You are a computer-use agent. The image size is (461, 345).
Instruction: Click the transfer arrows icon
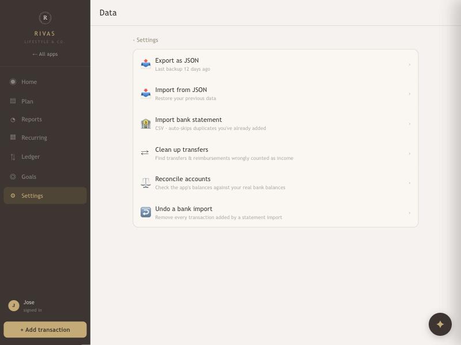[x=145, y=153]
